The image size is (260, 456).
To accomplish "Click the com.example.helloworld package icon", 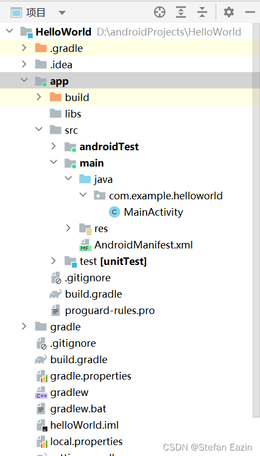I will click(x=100, y=196).
